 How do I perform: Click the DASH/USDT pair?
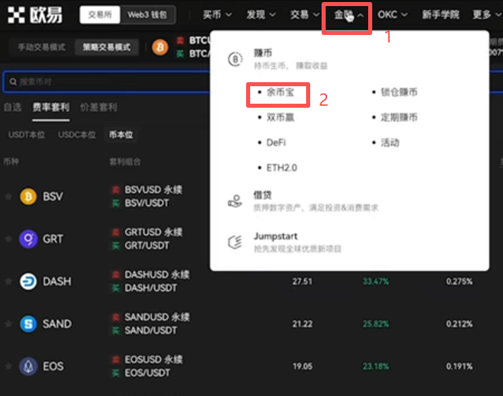click(150, 288)
